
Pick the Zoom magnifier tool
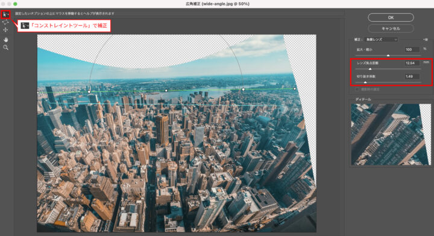5,47
